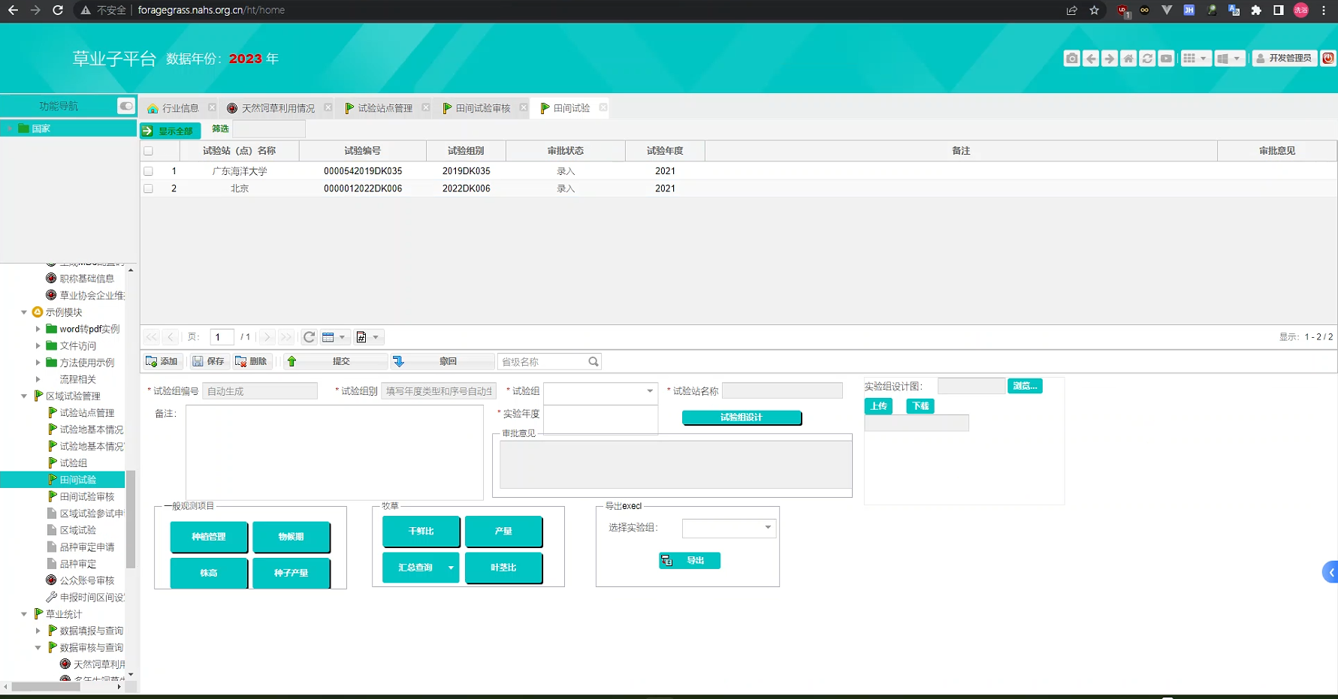Click the back arrow icon in header toolbar
Screen dimensions: 1338x699
[1091, 59]
